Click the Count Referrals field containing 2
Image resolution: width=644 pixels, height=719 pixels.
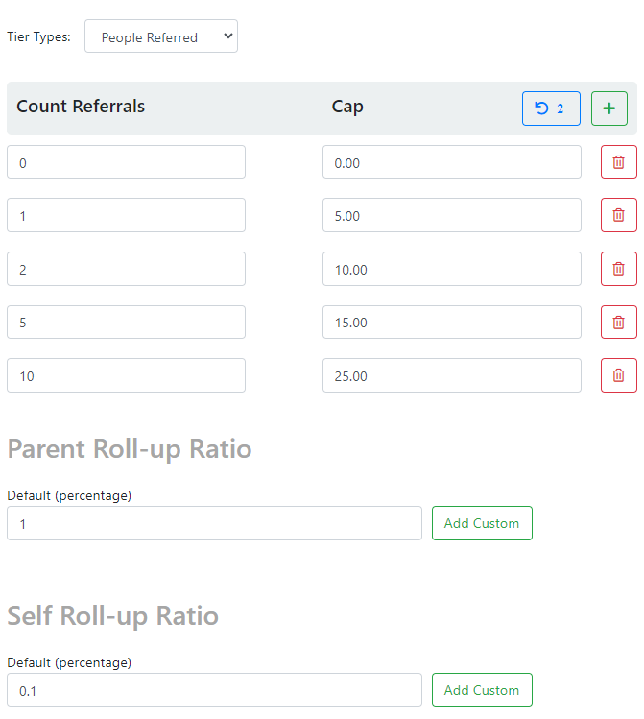(126, 269)
